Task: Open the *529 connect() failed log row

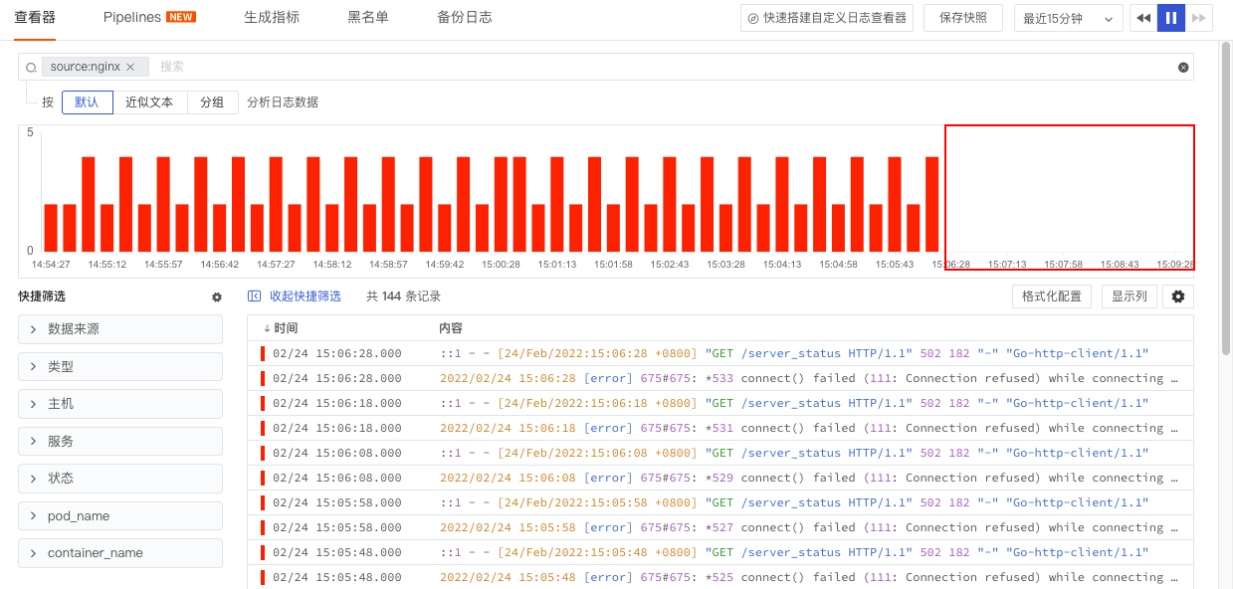Action: tap(720, 478)
